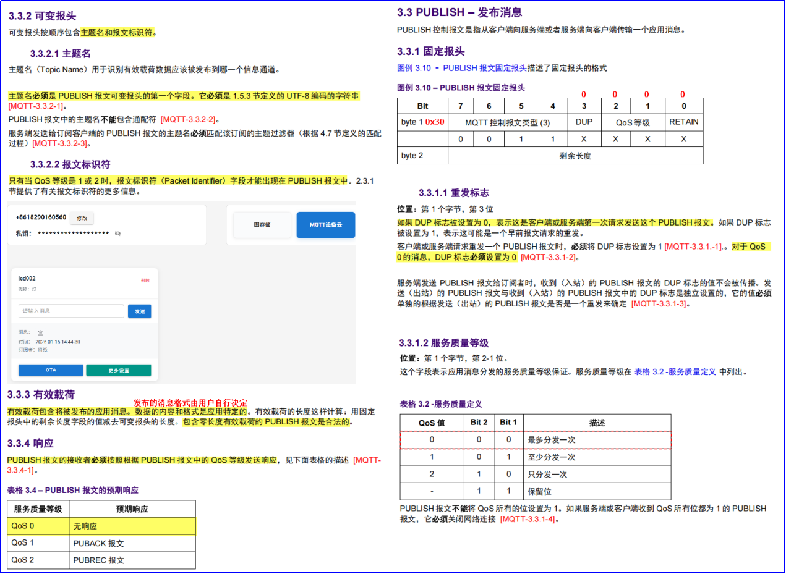This screenshot has width=786, height=574.
Task: Click the 图例 3.10 – PUBLISH 报文固定报头 caption
Action: pyautogui.click(x=461, y=88)
